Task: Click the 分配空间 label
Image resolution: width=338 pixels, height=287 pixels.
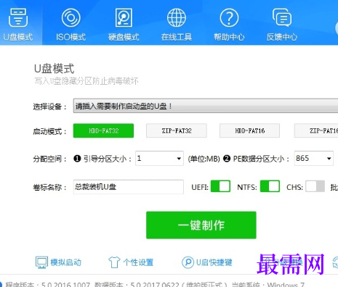Action: pyautogui.click(x=49, y=159)
